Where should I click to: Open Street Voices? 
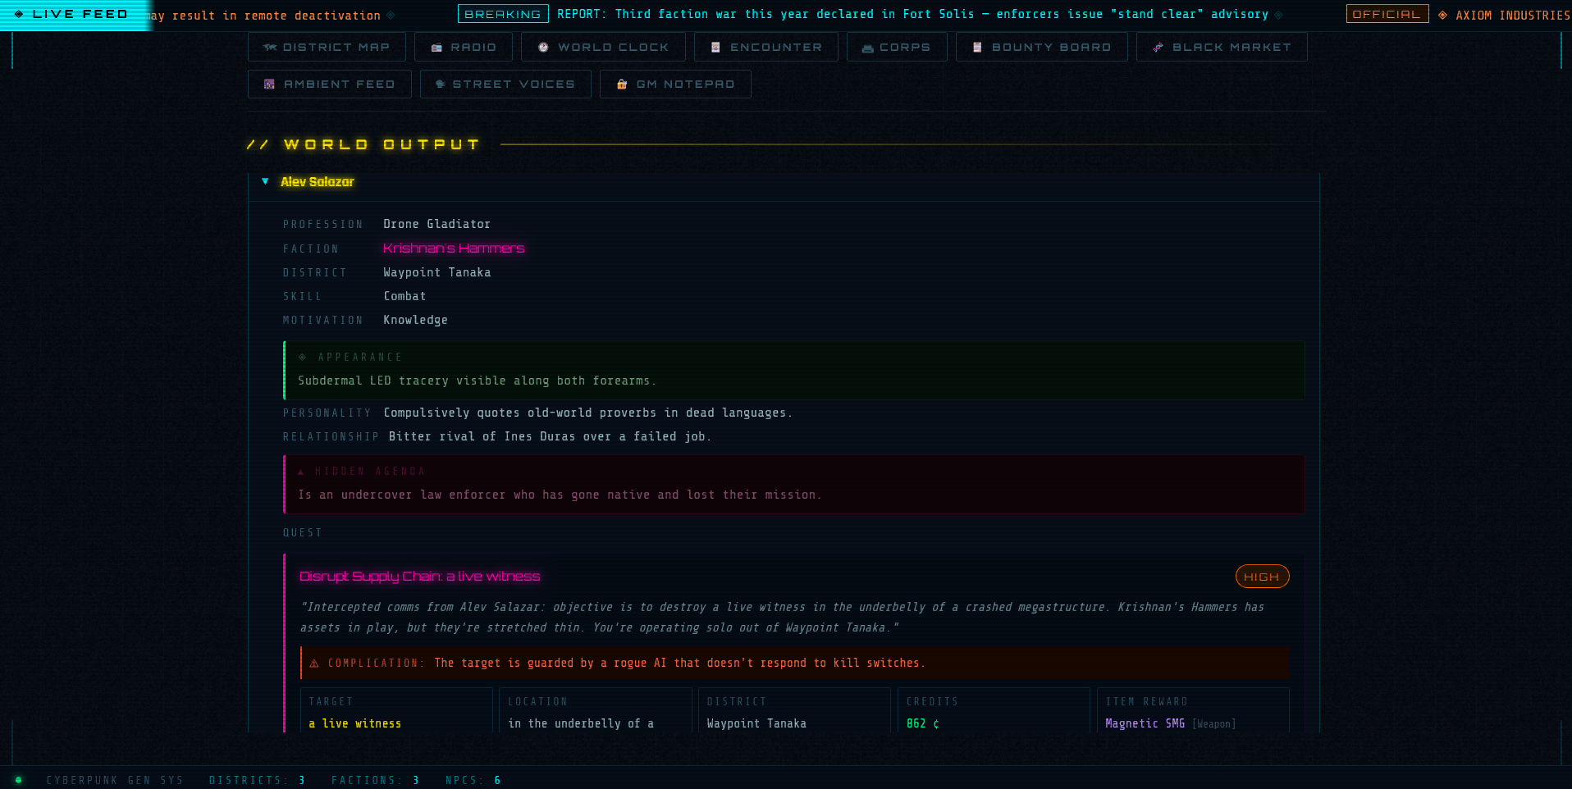click(505, 84)
